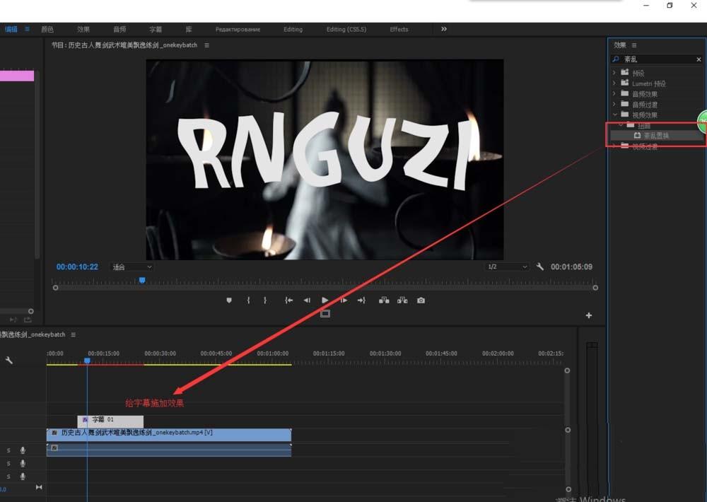The image size is (707, 502).
Task: Click the Extract icon next to Lift
Action: pos(403,299)
